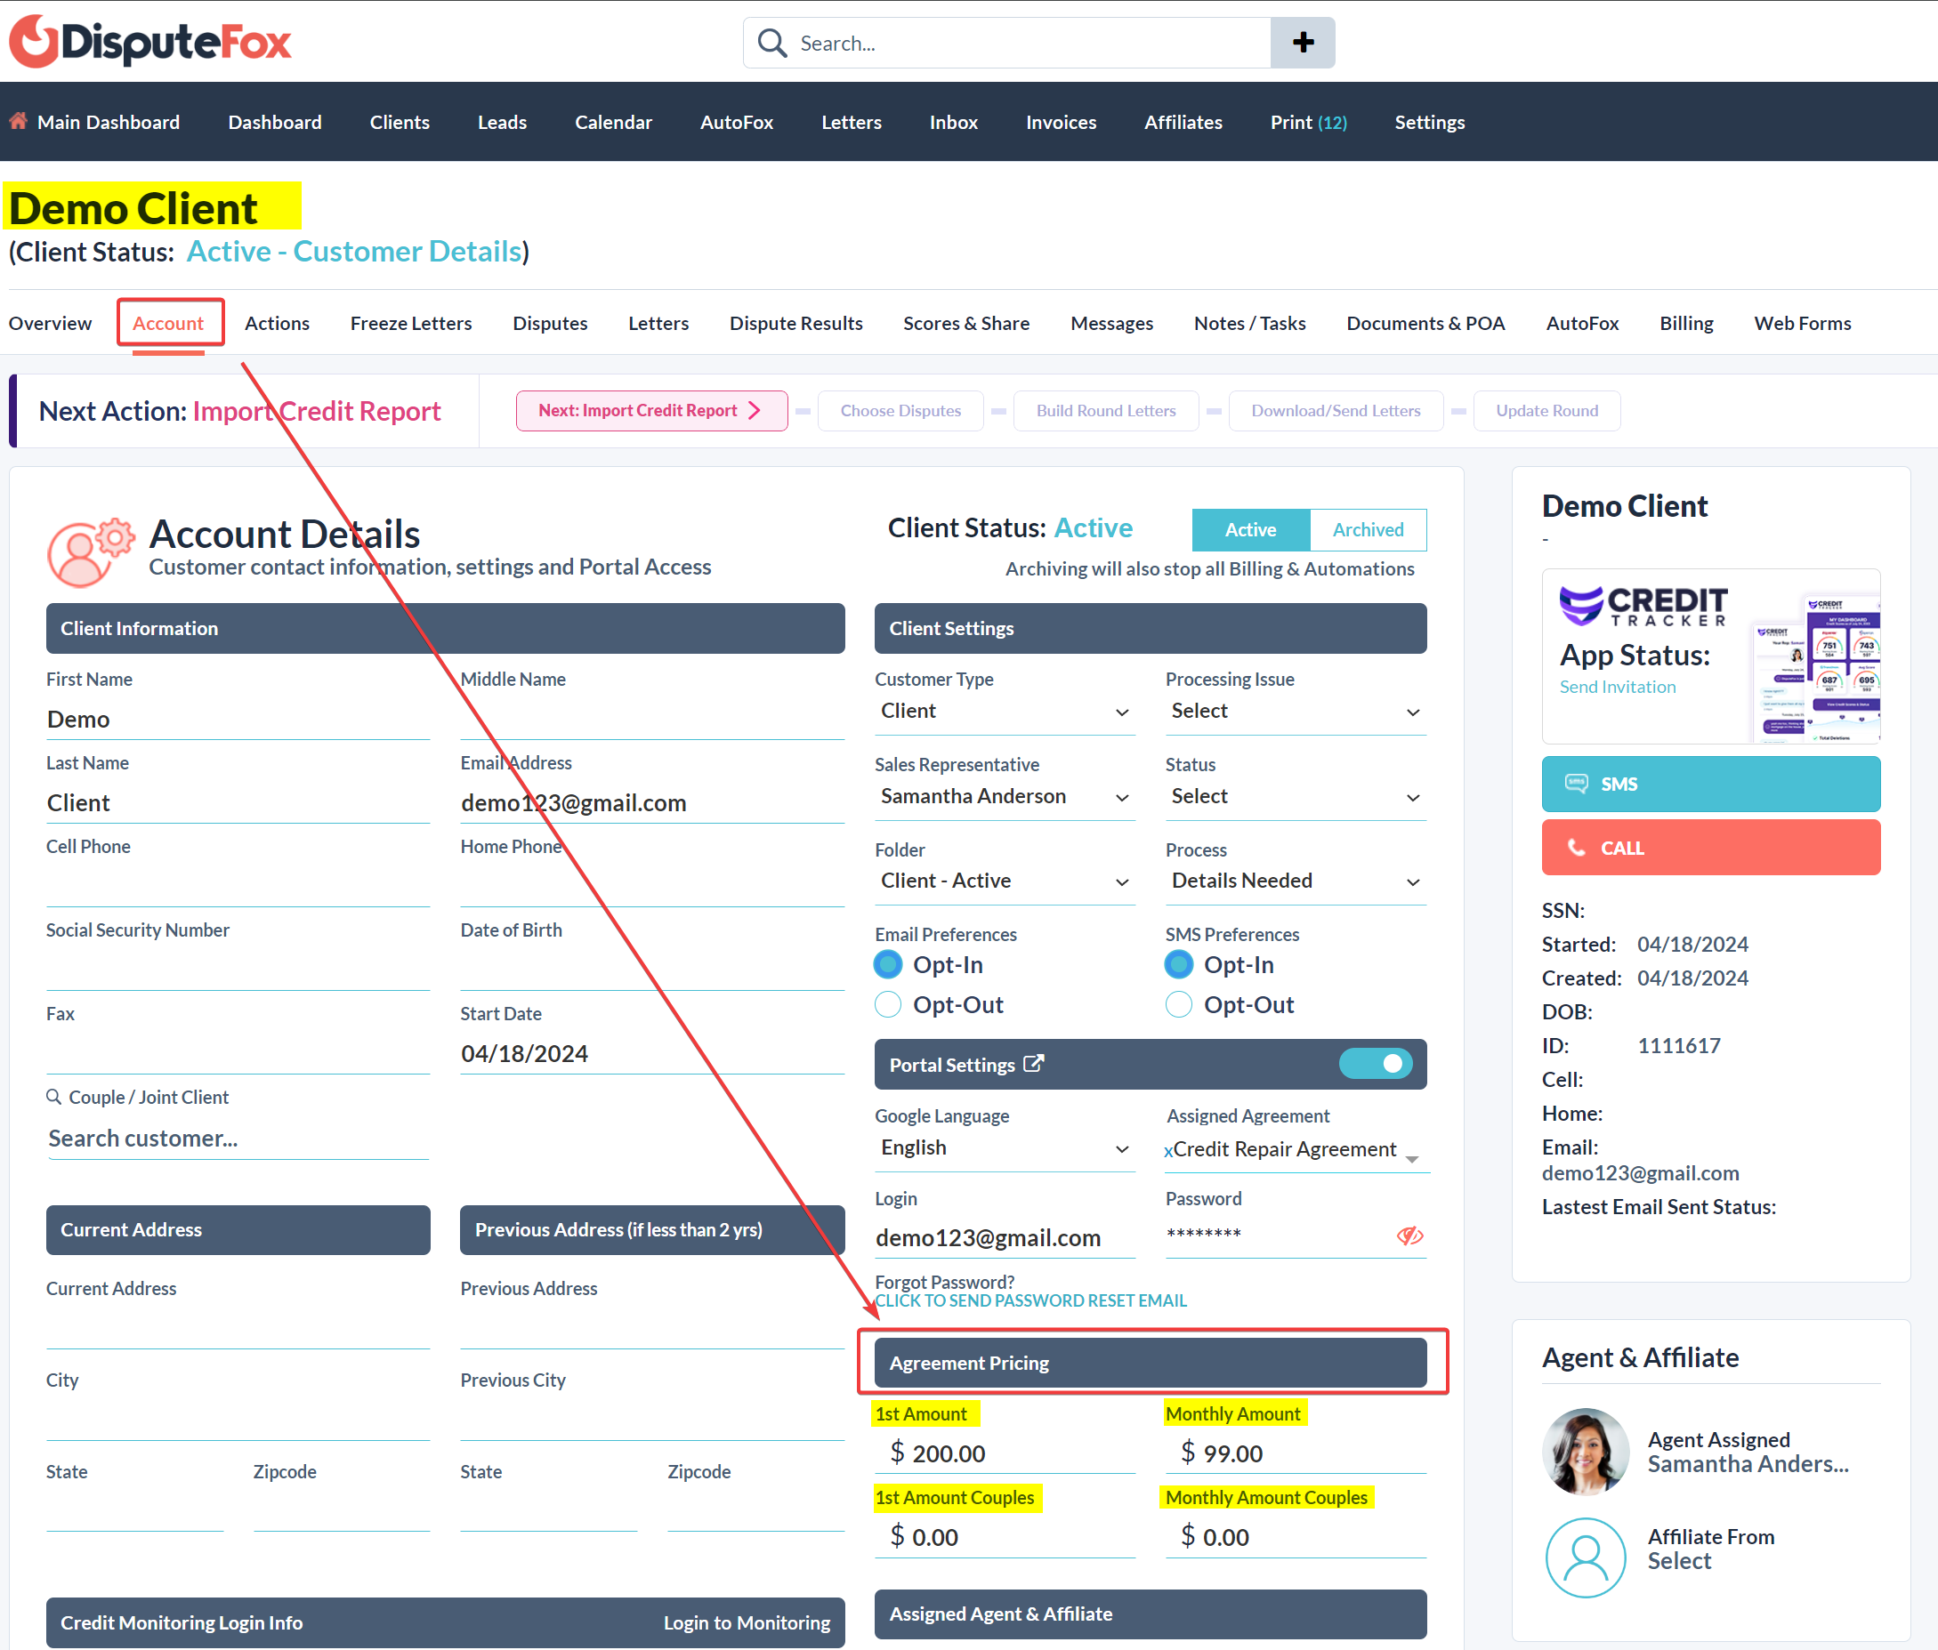Reveal the password using the eye icon
The image size is (1938, 1650).
1409,1235
